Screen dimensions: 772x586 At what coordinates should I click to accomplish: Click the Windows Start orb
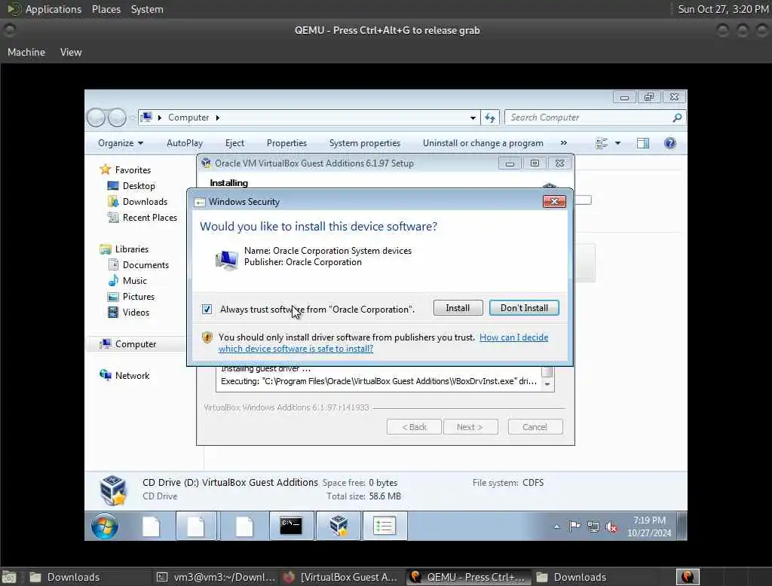point(104,526)
